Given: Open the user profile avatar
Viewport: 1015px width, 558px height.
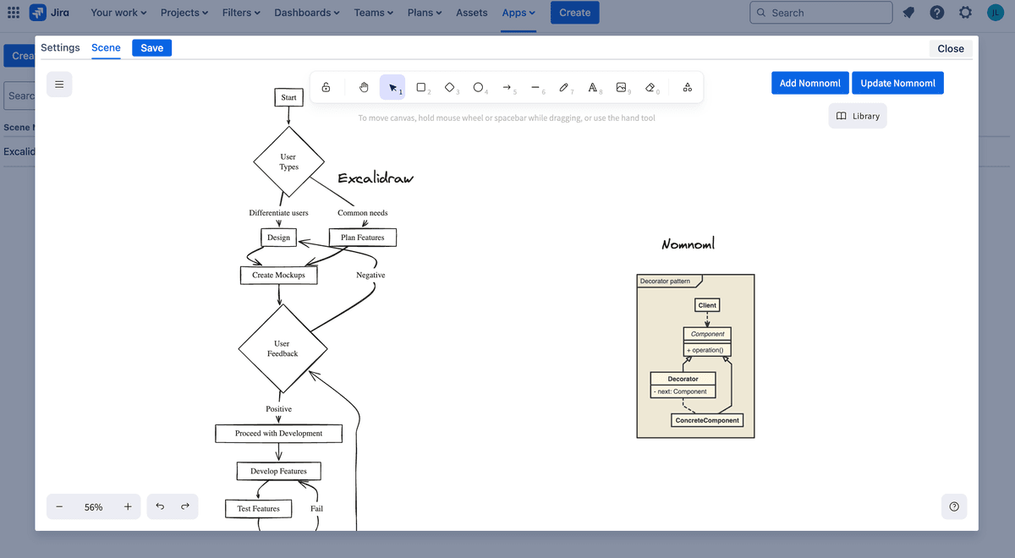Looking at the screenshot, I should 996,13.
